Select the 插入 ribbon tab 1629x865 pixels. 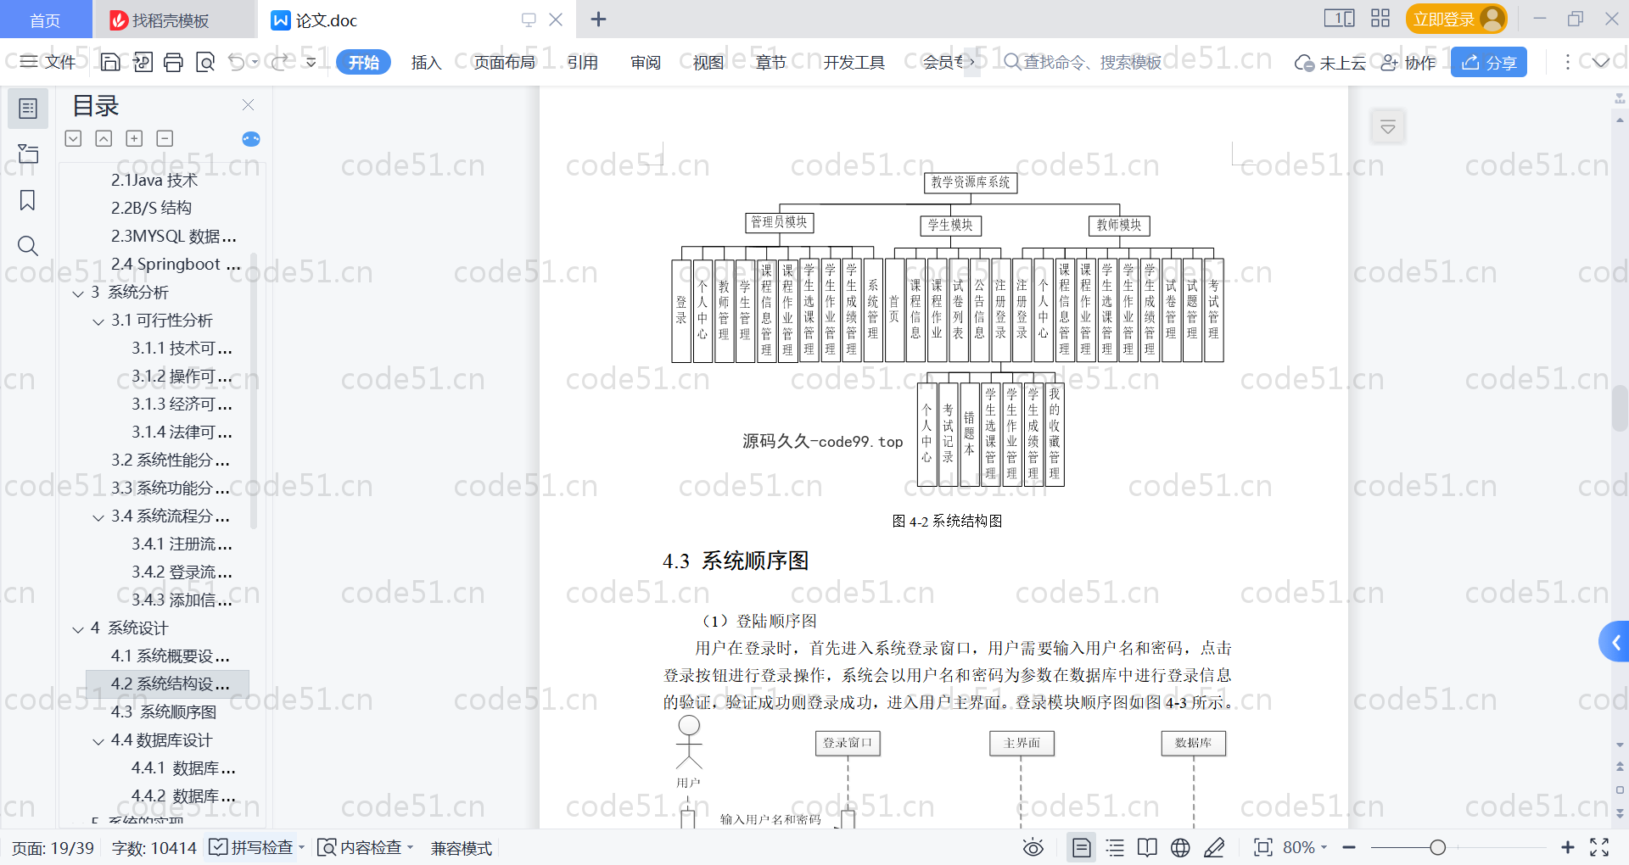426,62
